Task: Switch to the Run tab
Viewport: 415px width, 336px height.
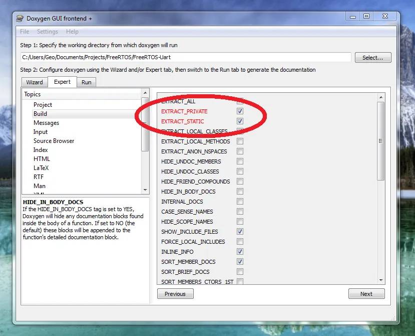Action: (x=87, y=82)
